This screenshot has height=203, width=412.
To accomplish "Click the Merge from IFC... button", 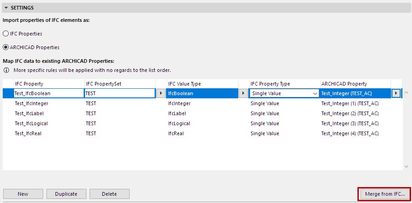I will 384,194.
